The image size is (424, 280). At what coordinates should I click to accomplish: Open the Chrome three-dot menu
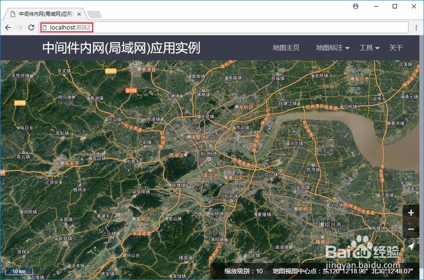coord(417,27)
